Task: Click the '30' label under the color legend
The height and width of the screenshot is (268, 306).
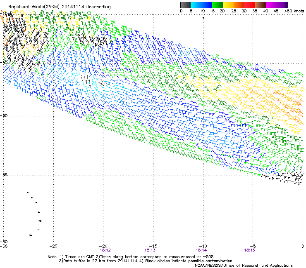Action: click(x=244, y=11)
